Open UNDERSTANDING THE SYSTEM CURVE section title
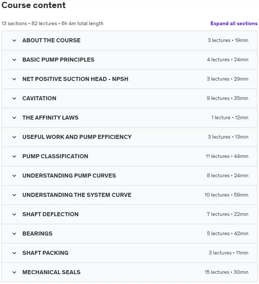The image size is (259, 284). coord(77,195)
